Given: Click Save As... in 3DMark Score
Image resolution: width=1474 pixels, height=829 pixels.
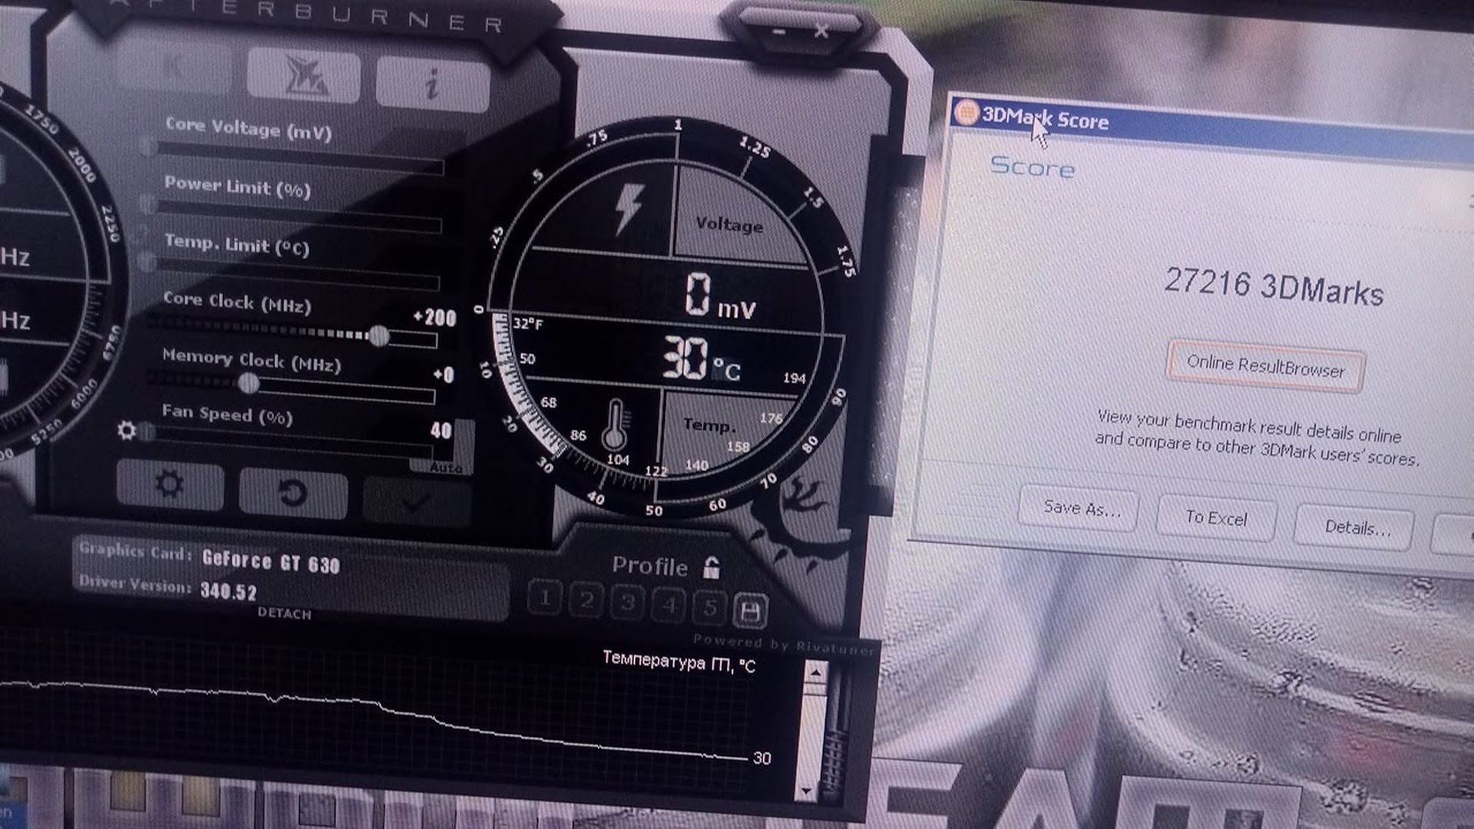Looking at the screenshot, I should 1080,508.
